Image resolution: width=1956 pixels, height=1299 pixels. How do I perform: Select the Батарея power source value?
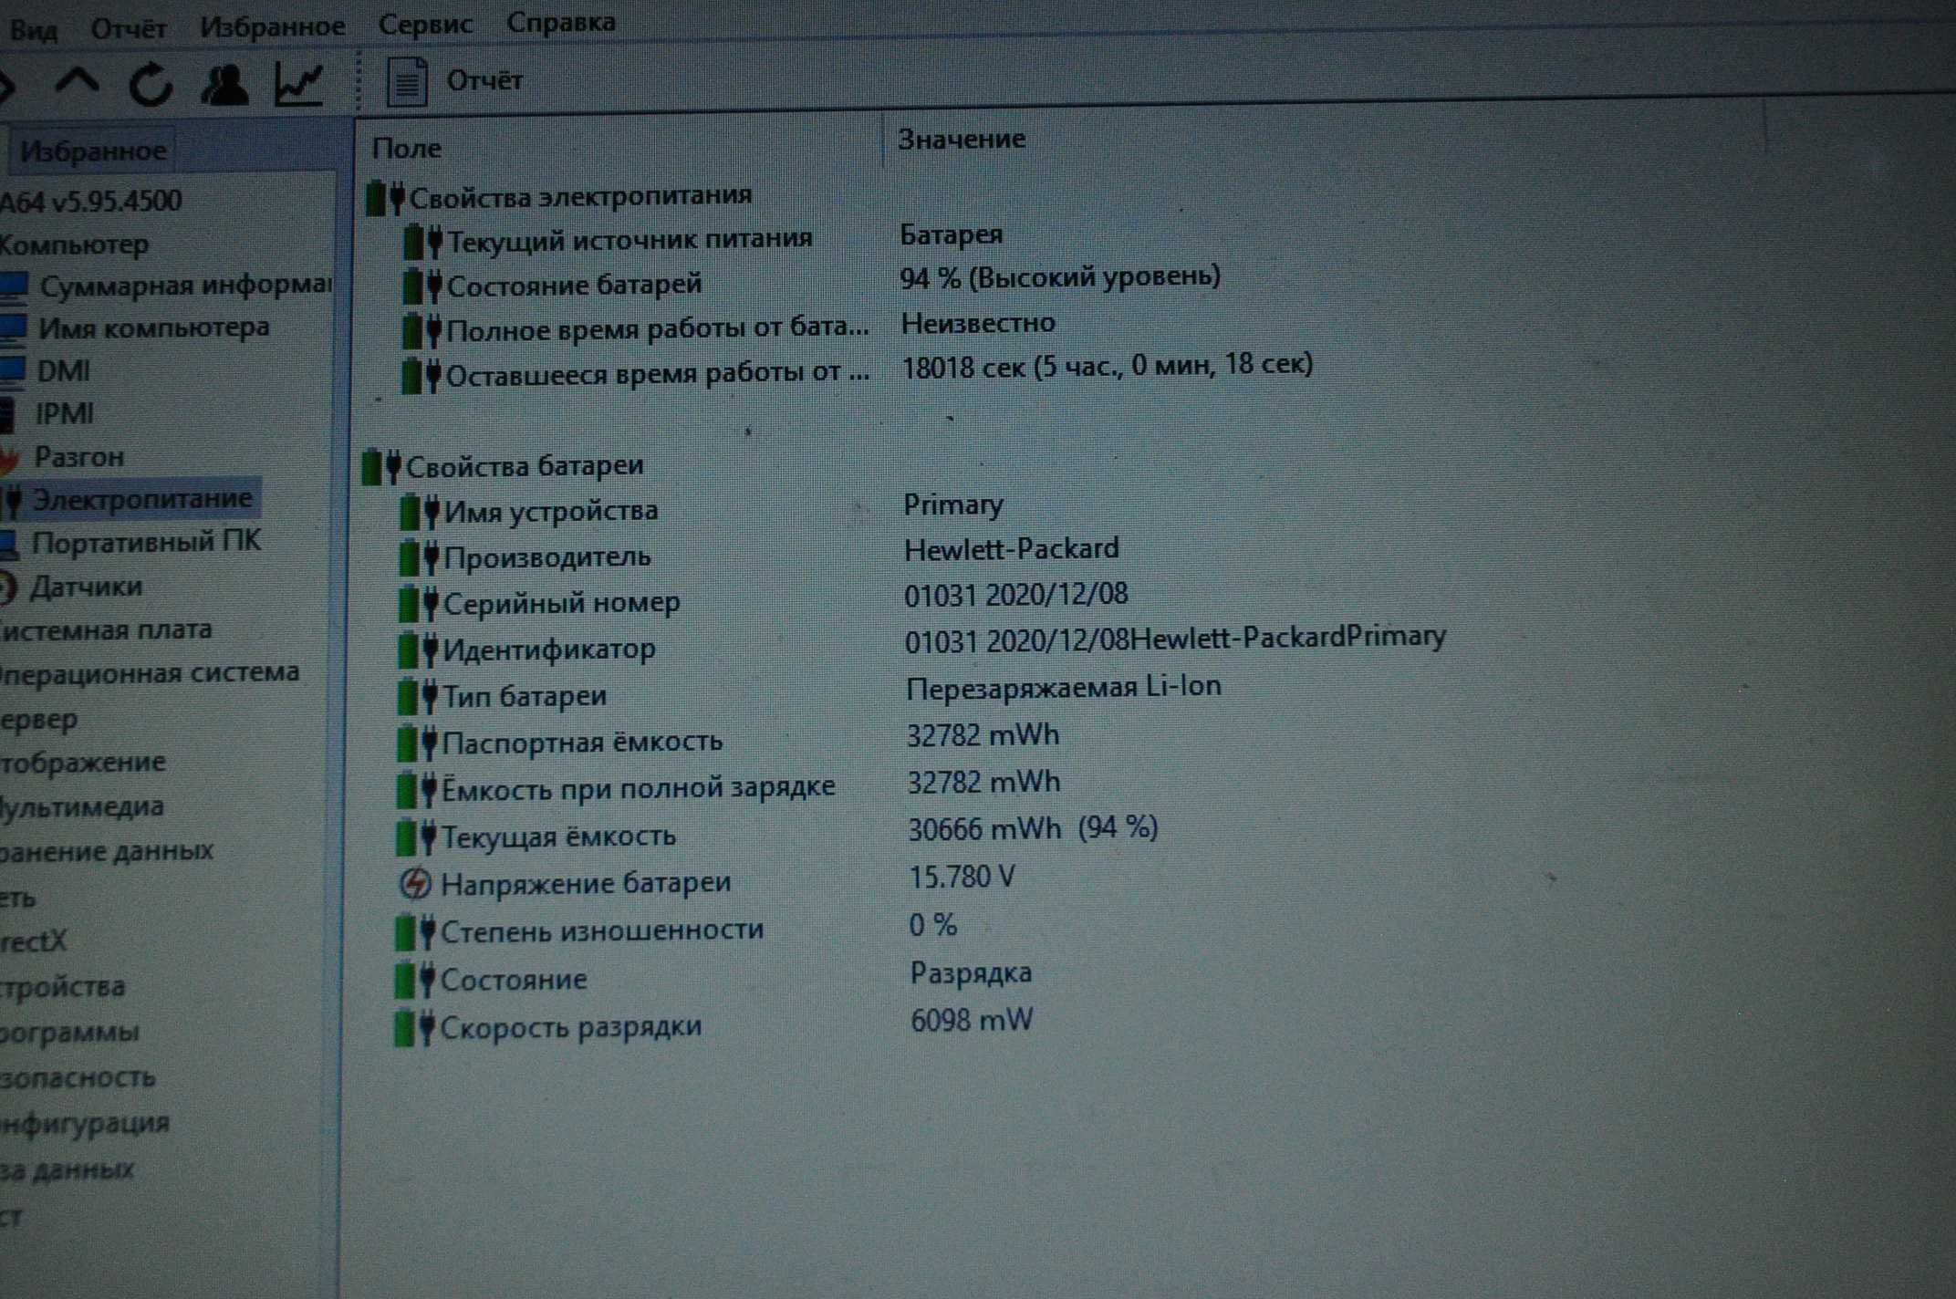[x=952, y=234]
